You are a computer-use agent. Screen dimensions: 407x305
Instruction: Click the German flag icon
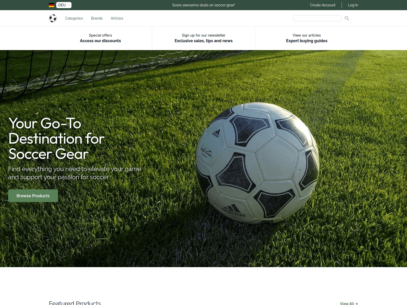(51, 5)
